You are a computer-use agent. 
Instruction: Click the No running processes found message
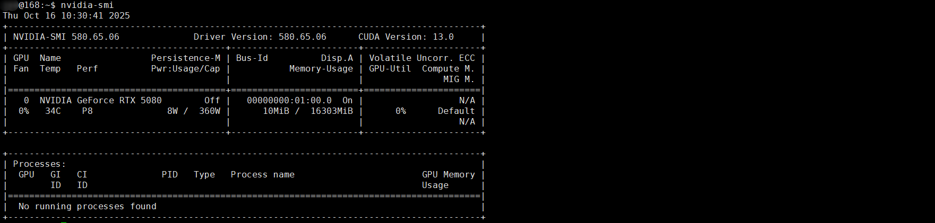pyautogui.click(x=87, y=207)
